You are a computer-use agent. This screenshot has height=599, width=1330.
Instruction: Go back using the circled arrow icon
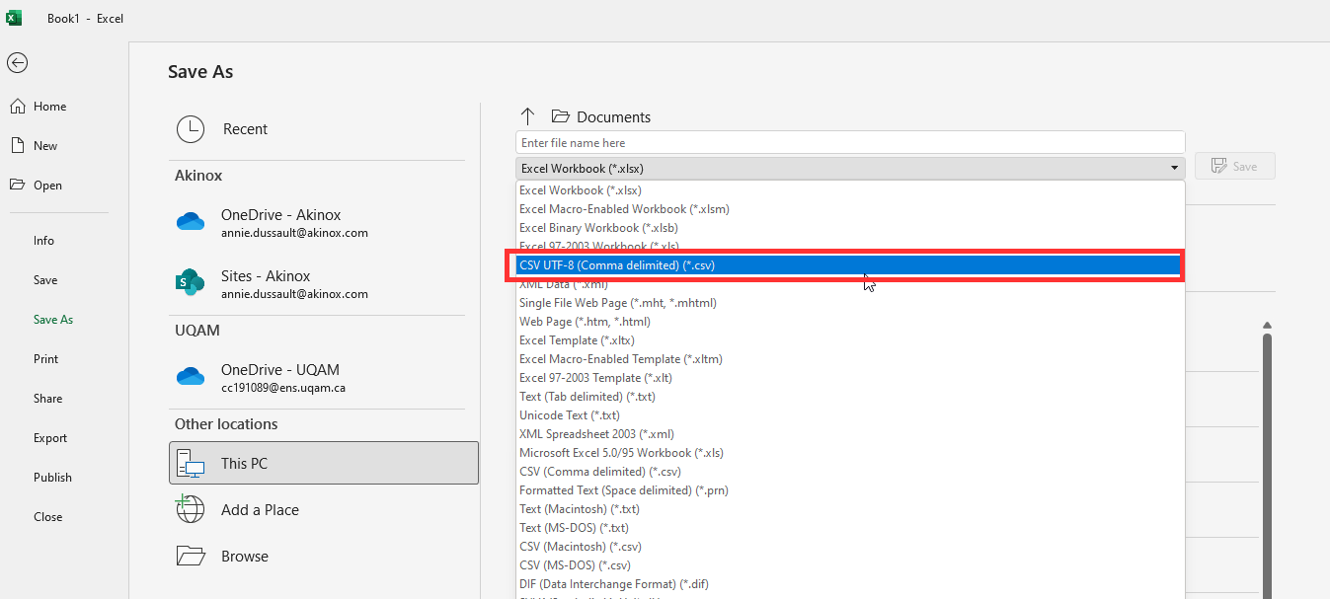coord(17,62)
